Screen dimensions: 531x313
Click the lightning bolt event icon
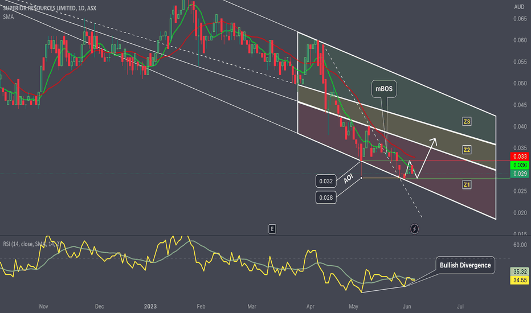tap(414, 229)
